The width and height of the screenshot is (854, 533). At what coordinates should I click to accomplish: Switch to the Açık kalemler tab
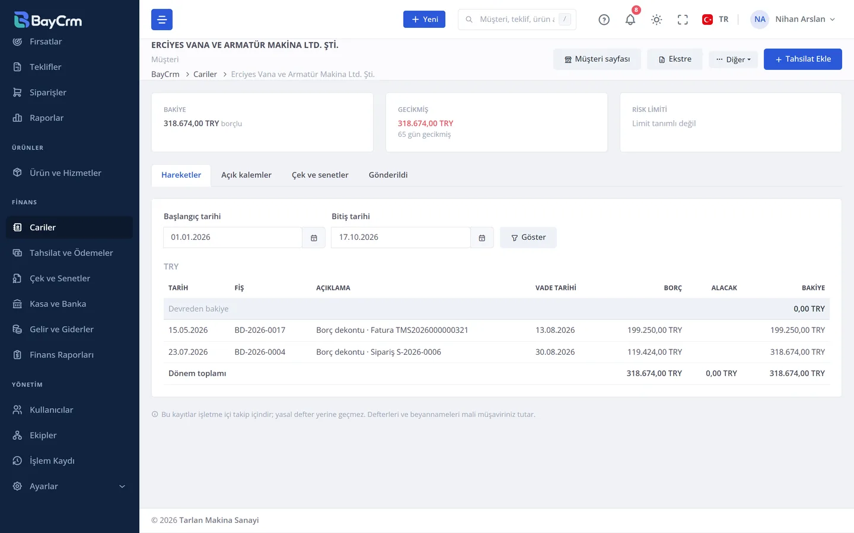[x=246, y=175]
